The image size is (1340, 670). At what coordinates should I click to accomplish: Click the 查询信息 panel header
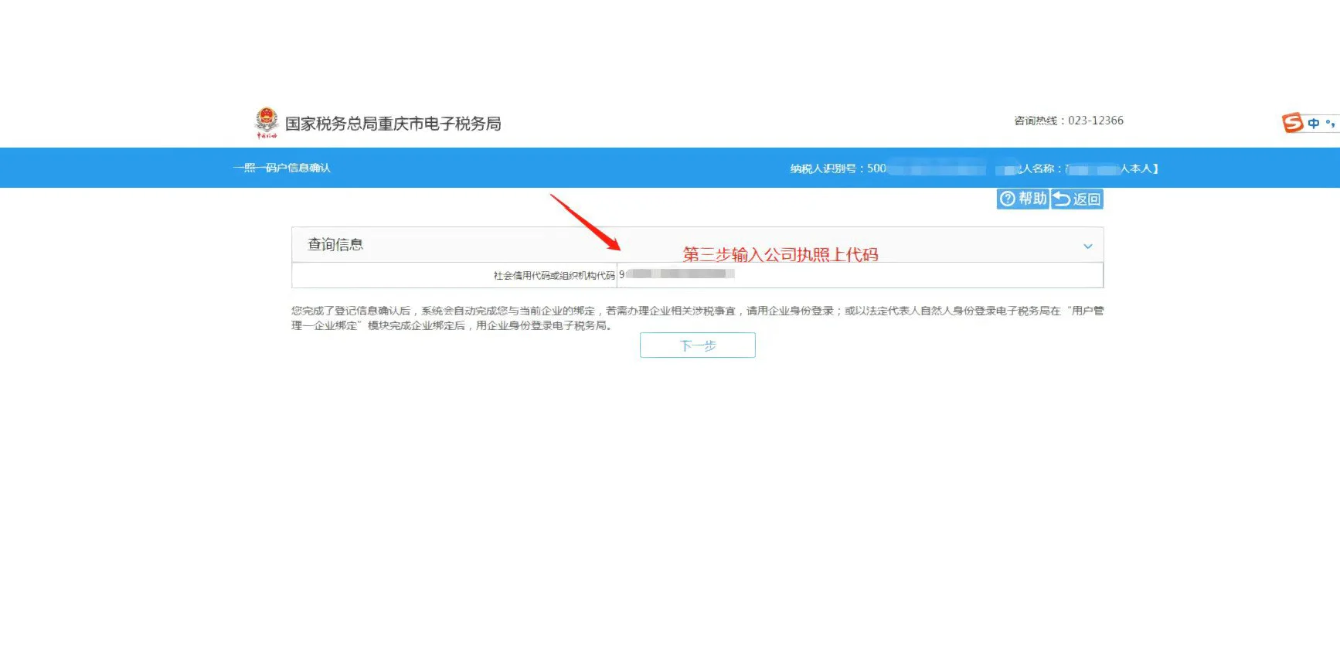[335, 245]
